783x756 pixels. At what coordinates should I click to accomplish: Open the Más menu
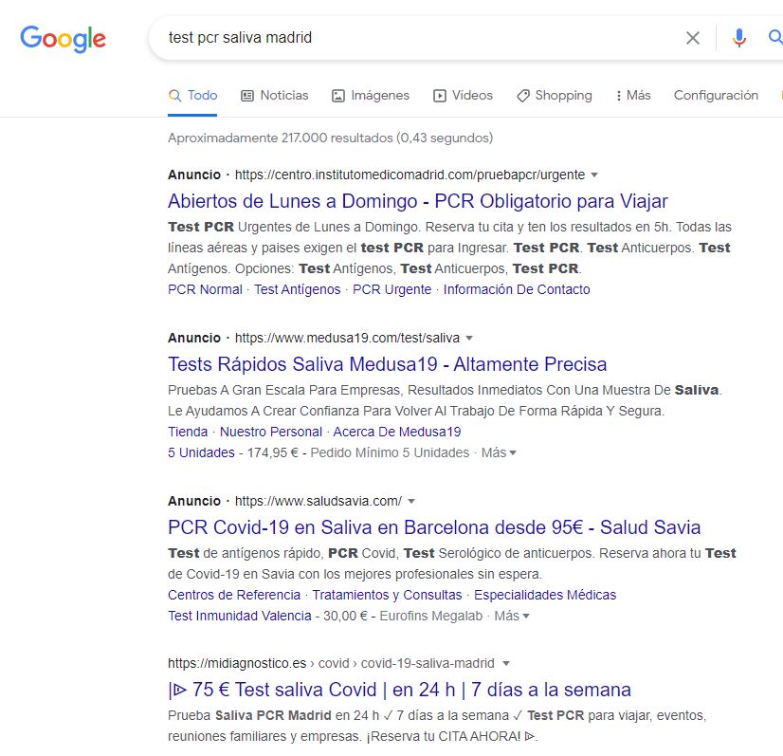click(632, 96)
